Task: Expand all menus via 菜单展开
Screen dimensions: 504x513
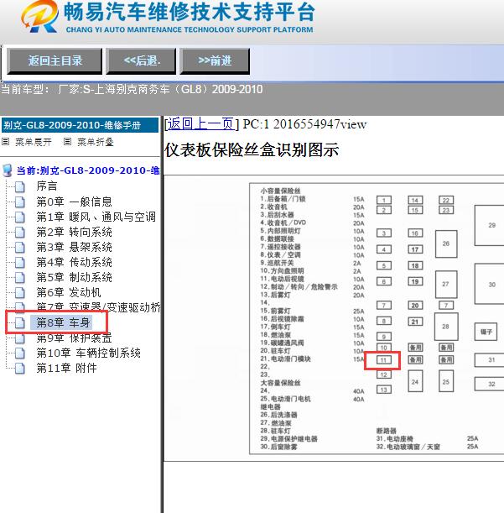Action: tap(34, 142)
